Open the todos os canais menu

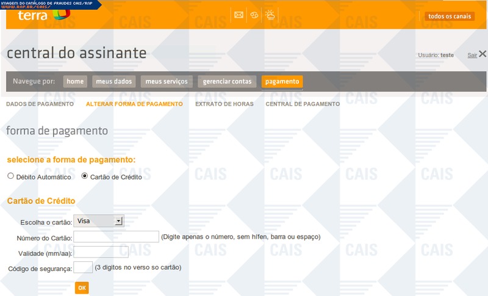pyautogui.click(x=450, y=16)
